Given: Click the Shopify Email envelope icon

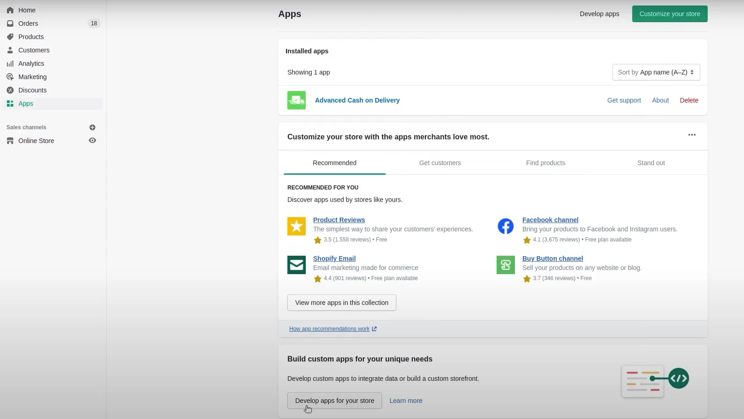Looking at the screenshot, I should coord(297,265).
